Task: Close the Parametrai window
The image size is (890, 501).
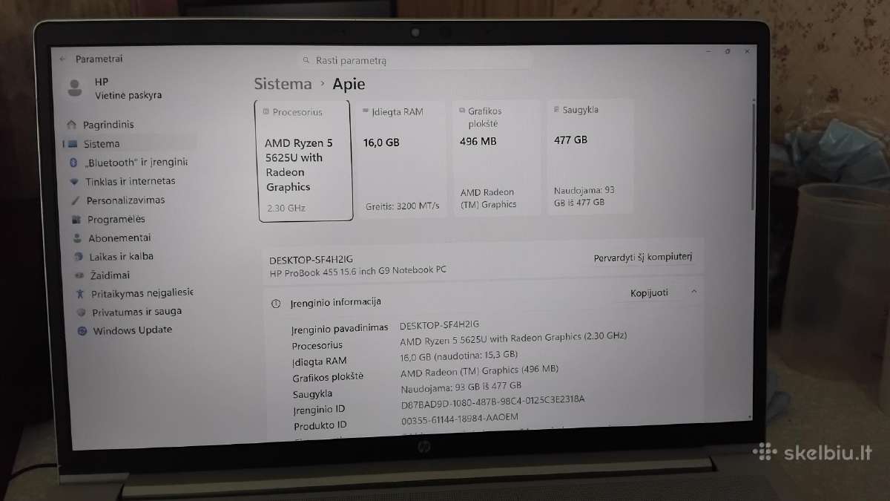Action: [x=747, y=51]
